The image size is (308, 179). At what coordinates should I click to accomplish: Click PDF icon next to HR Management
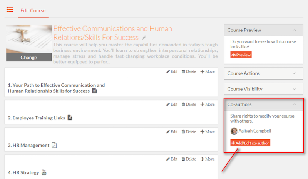point(54,145)
